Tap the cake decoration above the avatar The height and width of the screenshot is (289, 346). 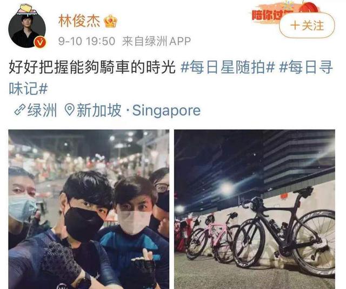pos(28,10)
